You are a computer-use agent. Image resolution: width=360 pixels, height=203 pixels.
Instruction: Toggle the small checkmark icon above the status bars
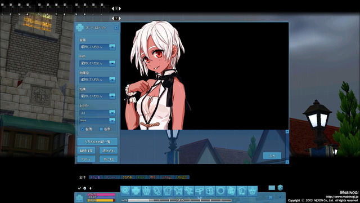[x=79, y=188]
